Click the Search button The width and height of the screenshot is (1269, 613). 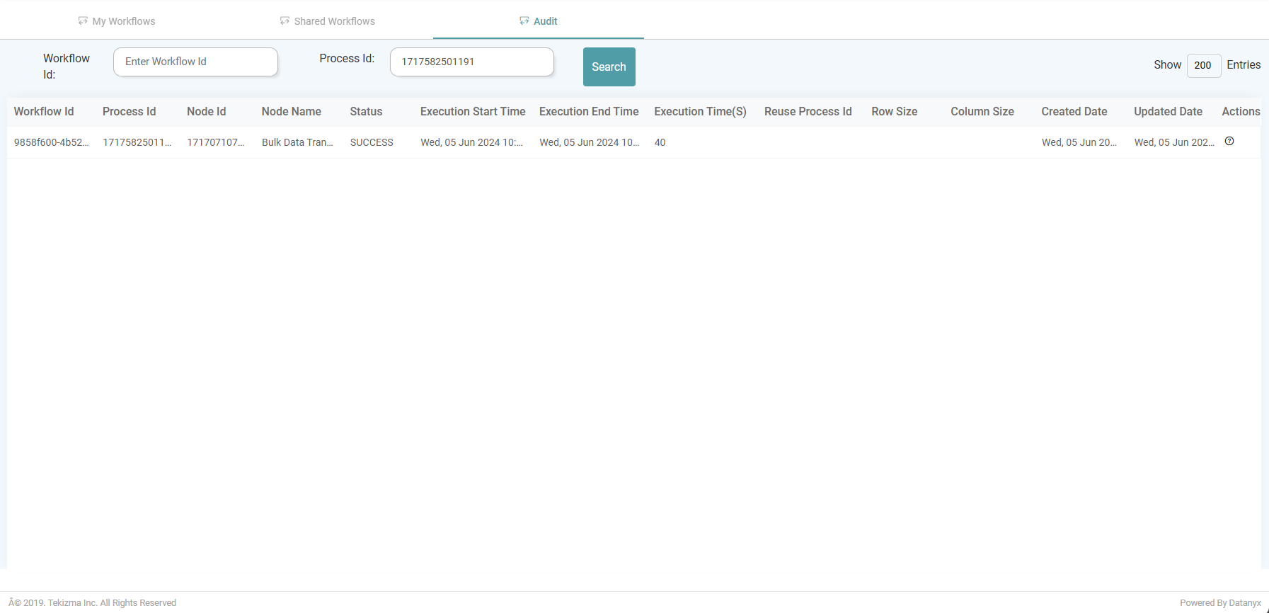click(609, 67)
